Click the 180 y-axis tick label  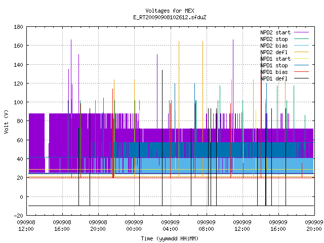(x=18, y=27)
